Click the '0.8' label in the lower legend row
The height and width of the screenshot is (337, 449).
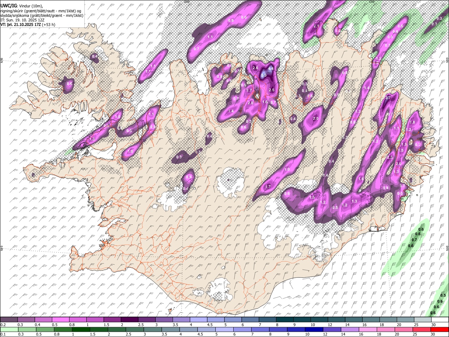coord(56,335)
